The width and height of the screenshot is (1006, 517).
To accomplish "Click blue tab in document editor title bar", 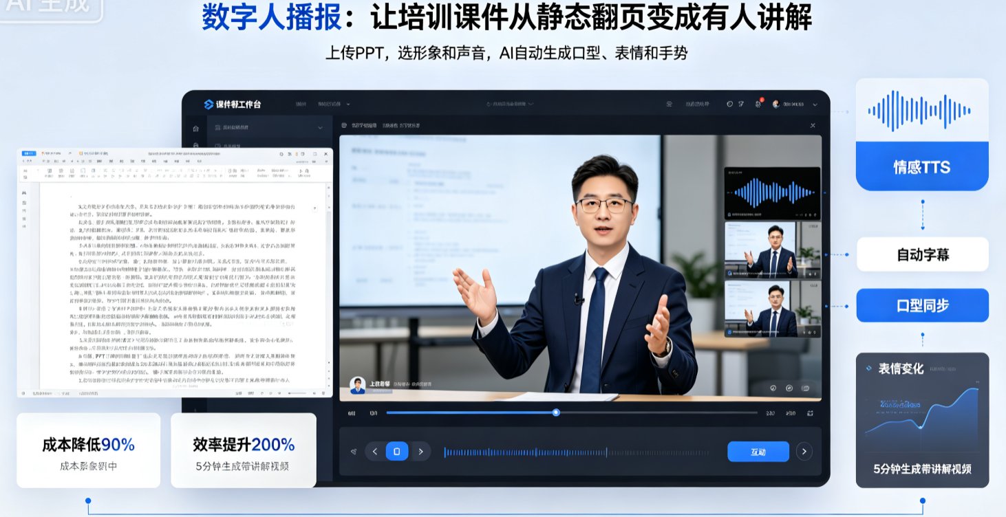I will coord(30,153).
